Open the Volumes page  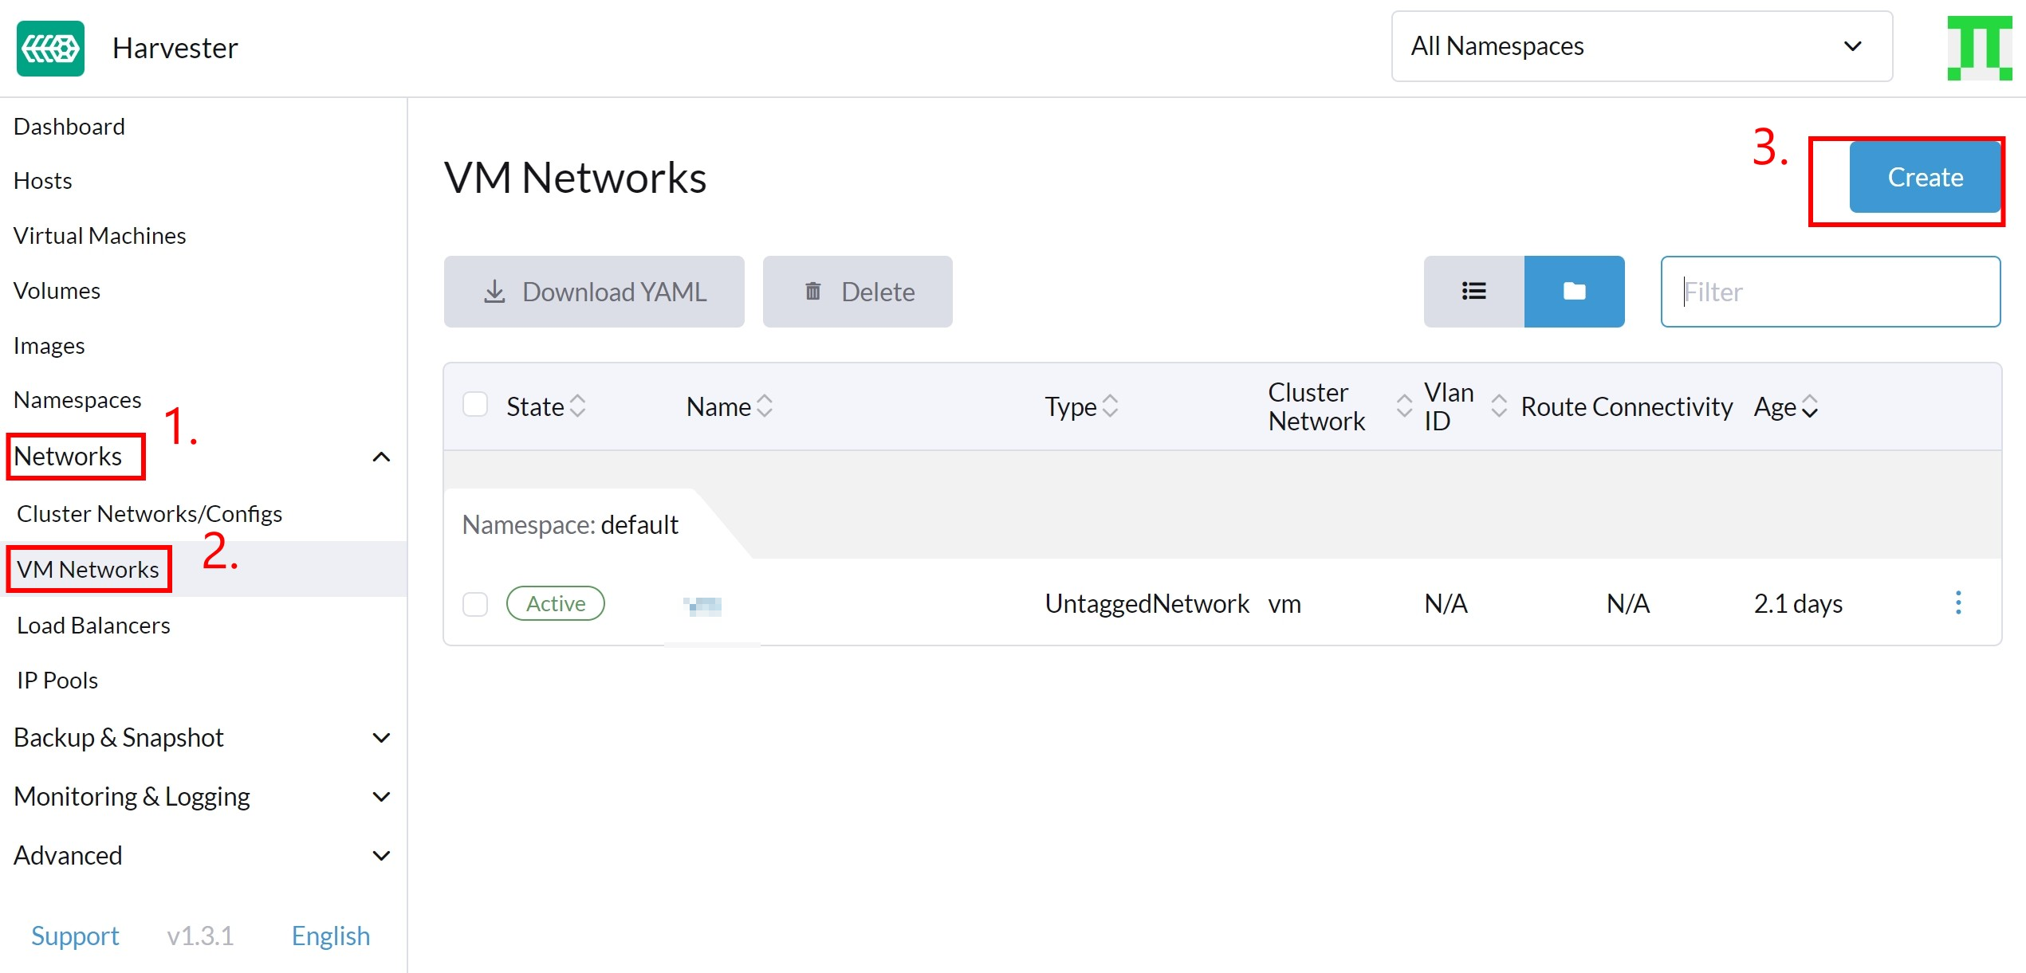pos(57,291)
